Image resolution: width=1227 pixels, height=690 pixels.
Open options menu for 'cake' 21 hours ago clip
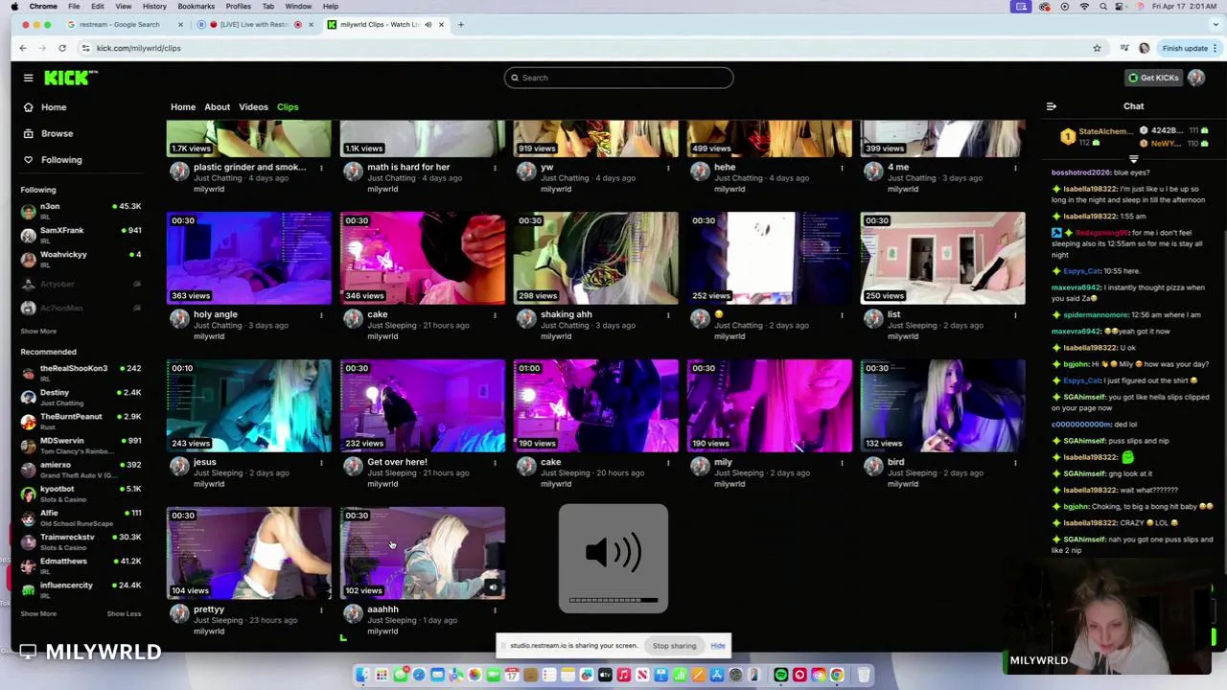(x=495, y=315)
